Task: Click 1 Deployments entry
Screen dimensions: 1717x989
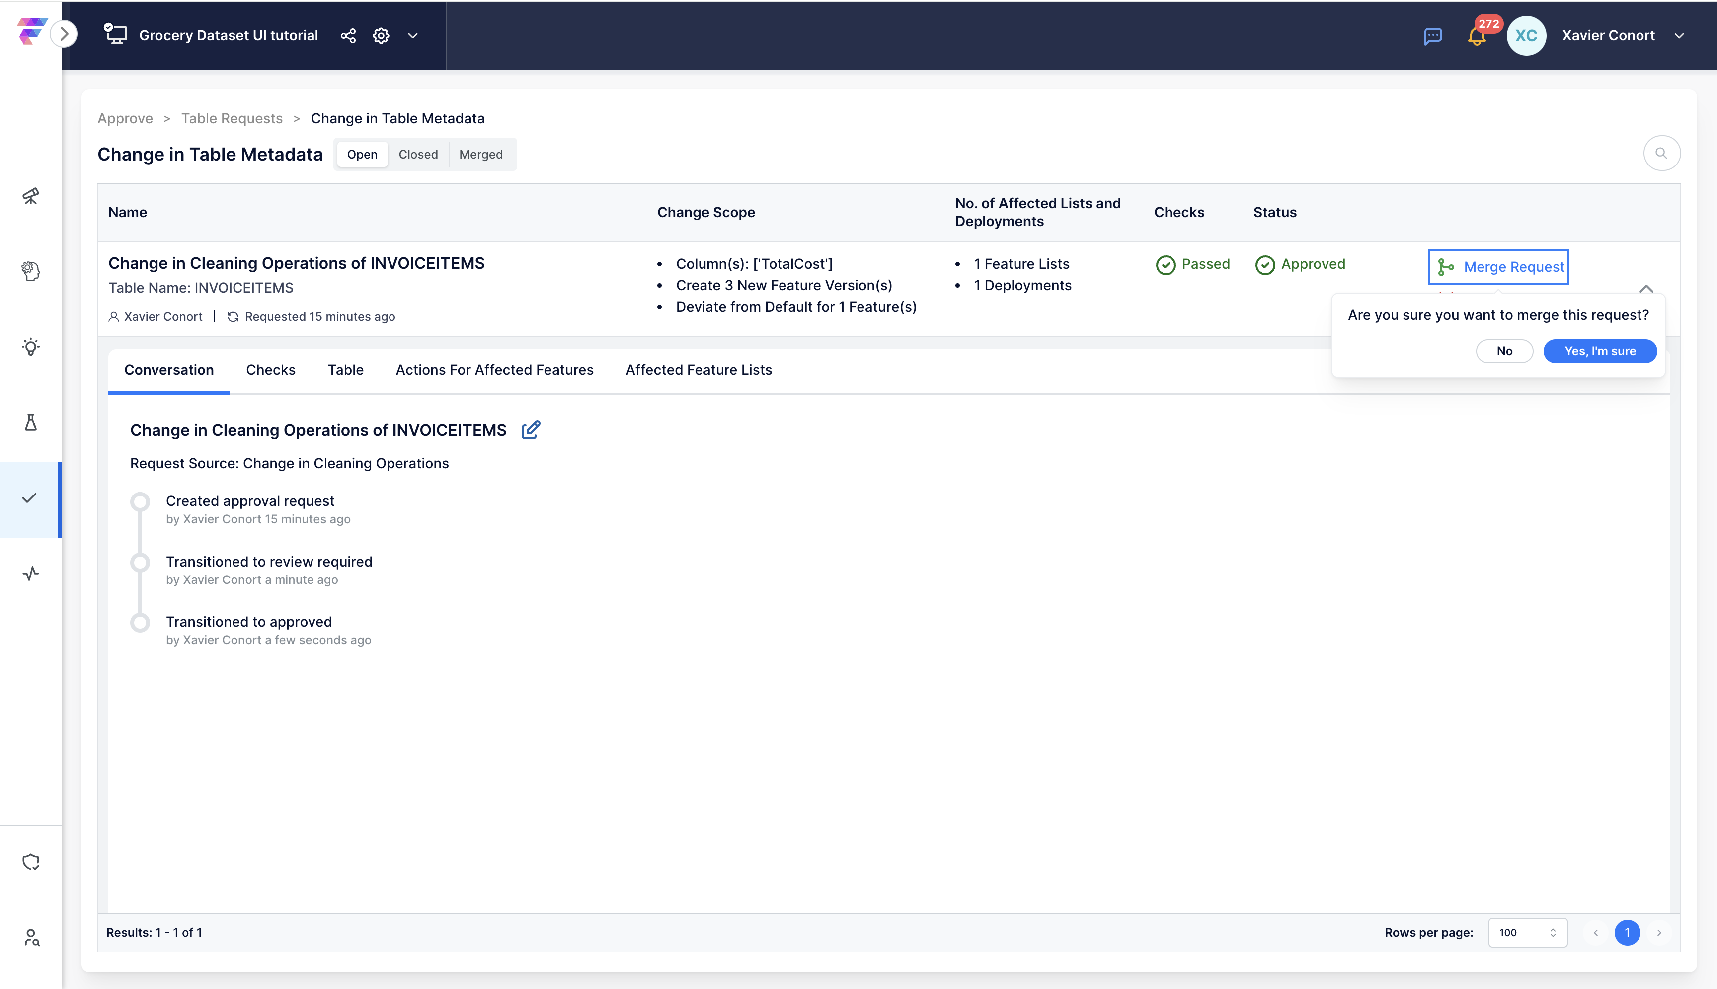Action: point(1022,285)
